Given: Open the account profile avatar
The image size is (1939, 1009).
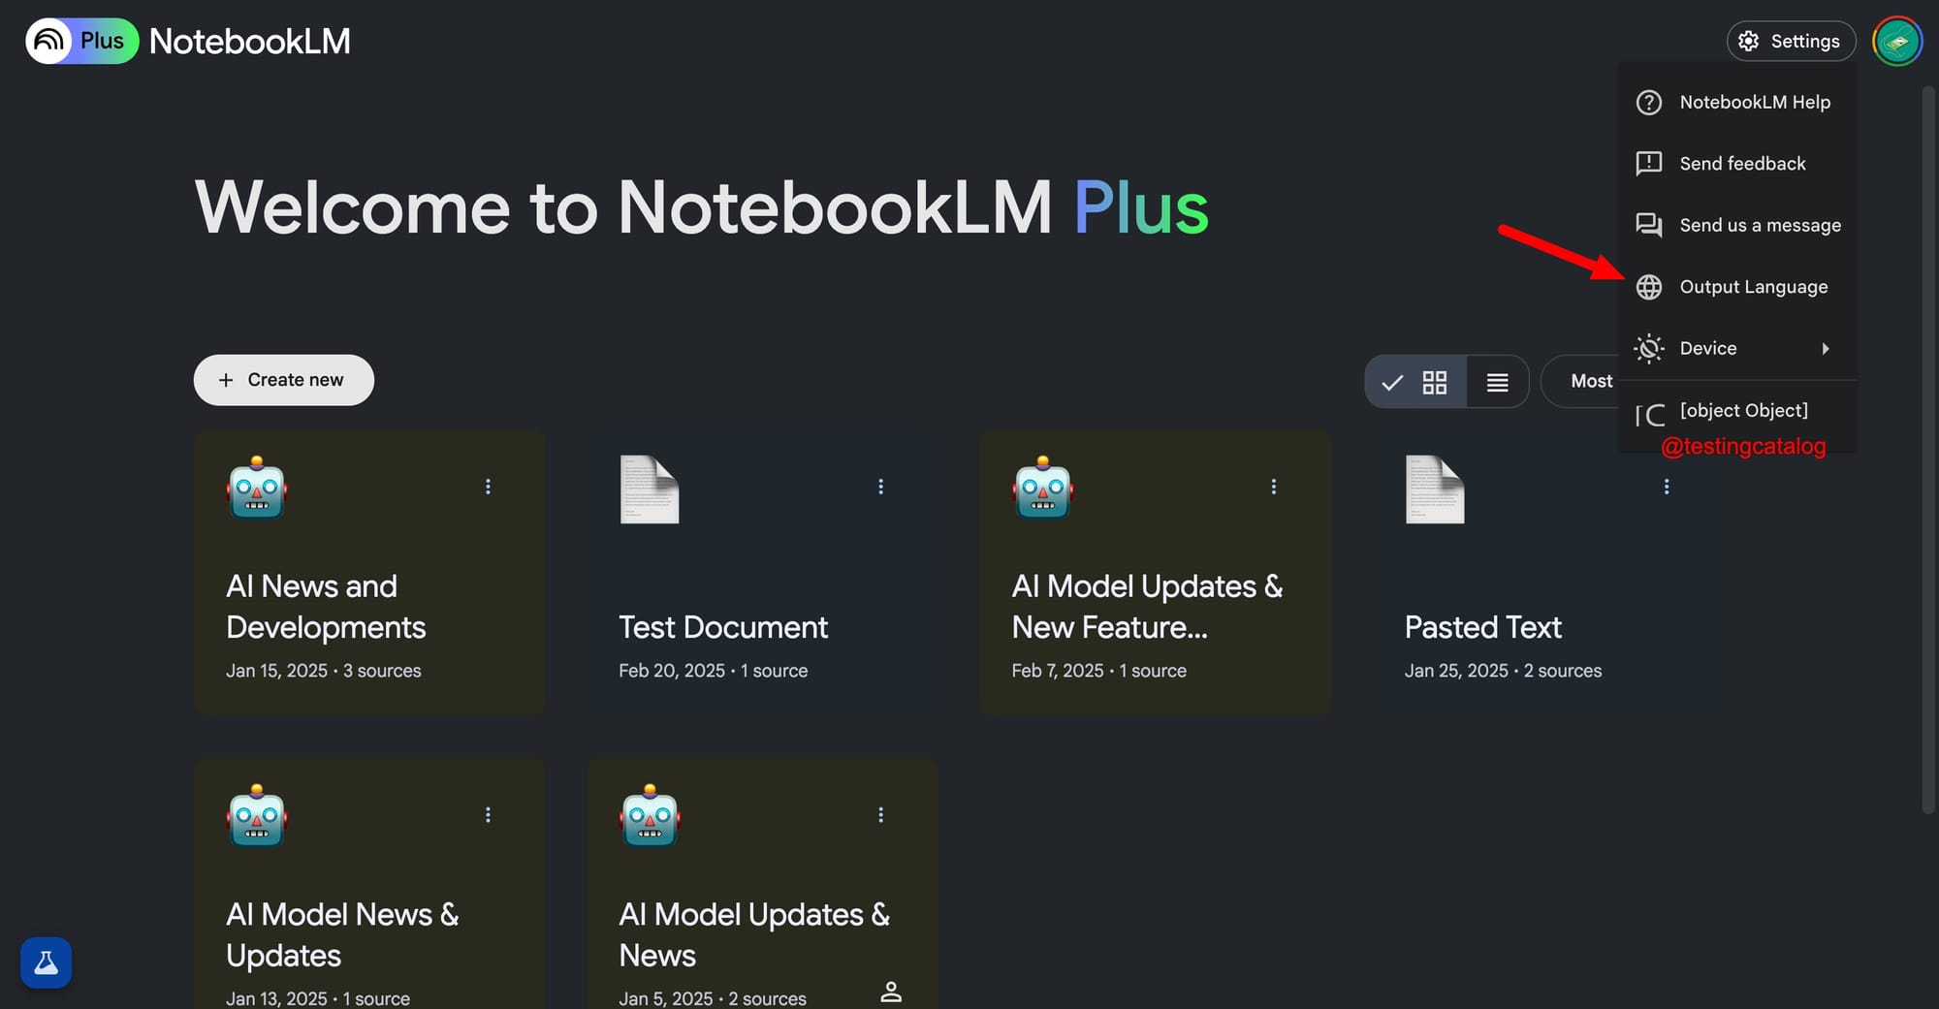Looking at the screenshot, I should click(1897, 41).
